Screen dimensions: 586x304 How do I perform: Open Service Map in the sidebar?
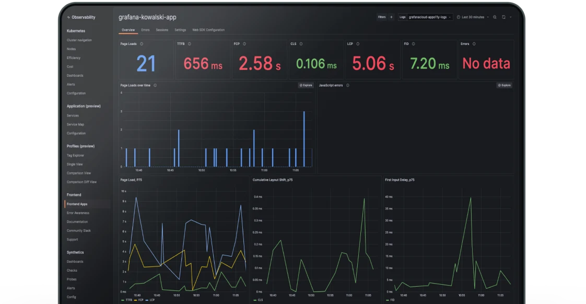click(76, 124)
